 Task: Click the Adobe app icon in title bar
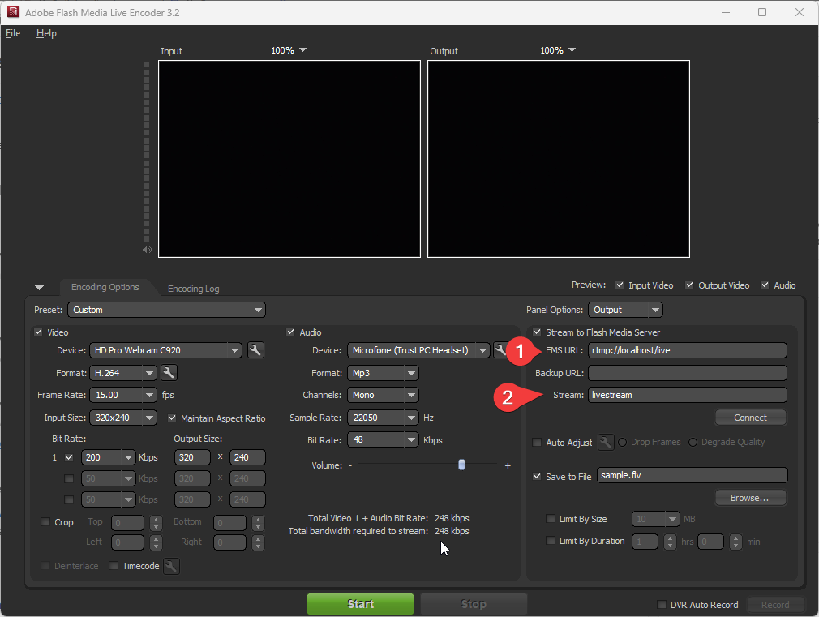12,12
